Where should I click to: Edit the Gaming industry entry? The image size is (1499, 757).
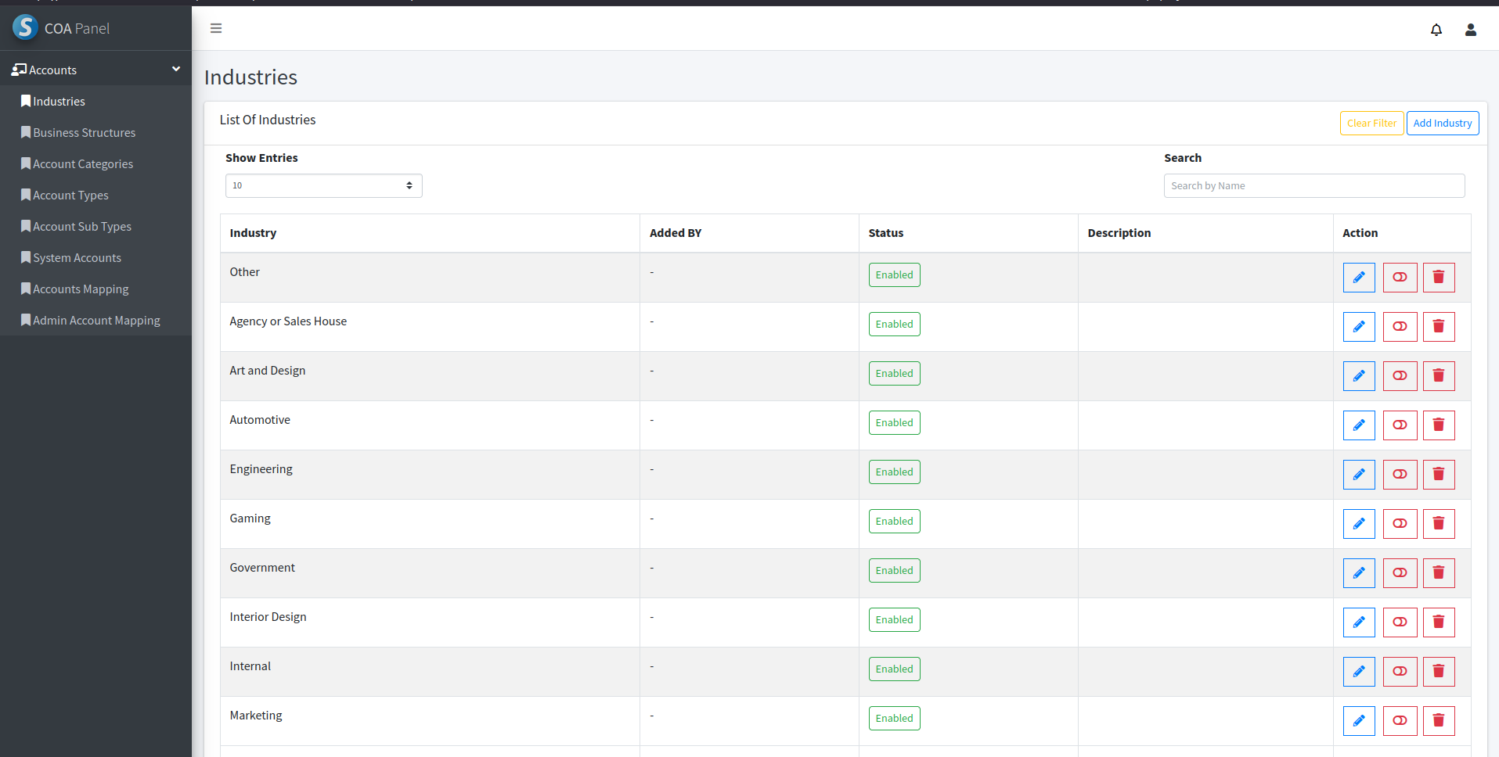click(x=1358, y=524)
